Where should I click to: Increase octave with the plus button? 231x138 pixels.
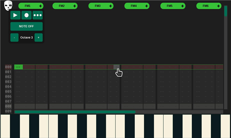38,38
